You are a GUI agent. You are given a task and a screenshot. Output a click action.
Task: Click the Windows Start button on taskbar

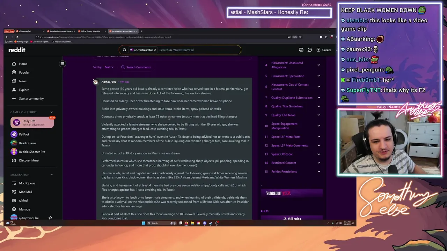143,223
